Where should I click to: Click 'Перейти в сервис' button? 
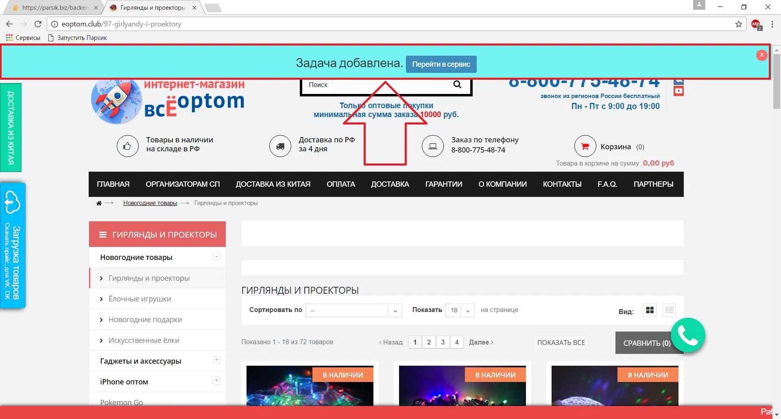point(441,64)
